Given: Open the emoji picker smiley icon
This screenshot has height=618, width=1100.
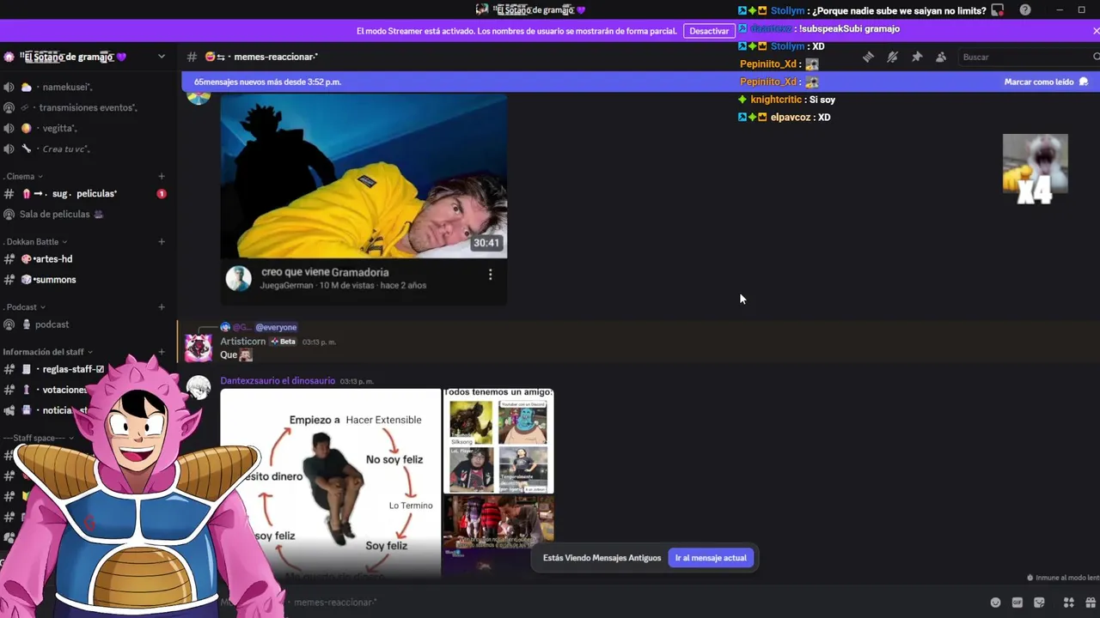Looking at the screenshot, I should click(x=995, y=603).
